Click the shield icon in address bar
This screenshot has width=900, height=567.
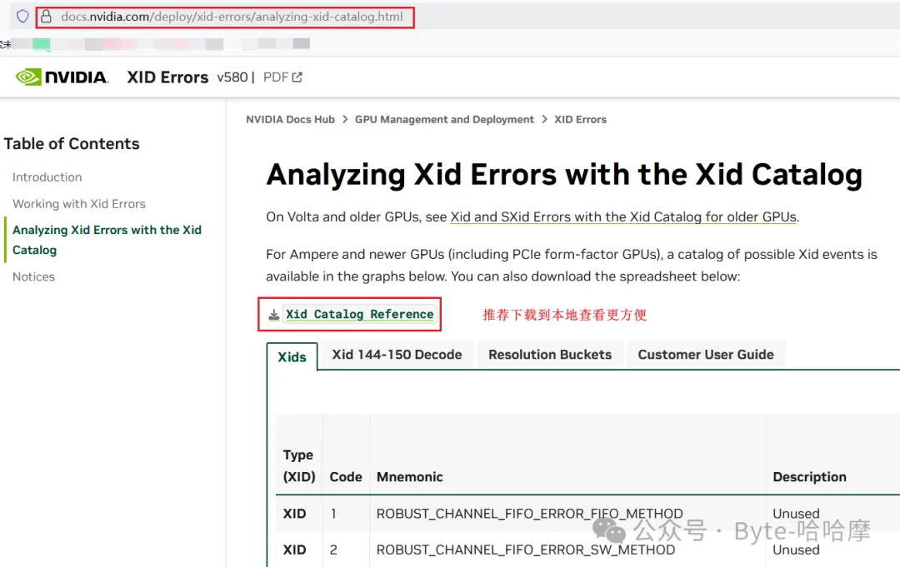pyautogui.click(x=22, y=17)
